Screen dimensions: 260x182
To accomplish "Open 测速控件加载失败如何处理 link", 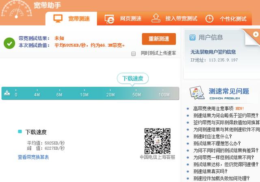I will tap(221, 178).
